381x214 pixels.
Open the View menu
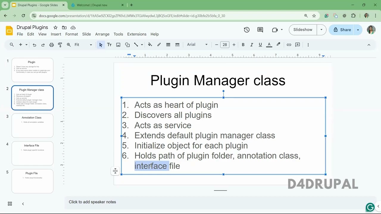click(42, 34)
